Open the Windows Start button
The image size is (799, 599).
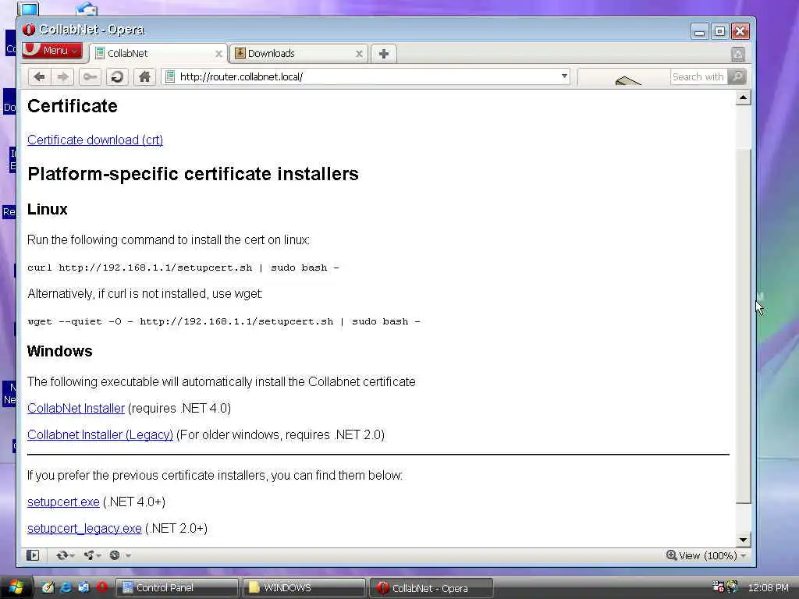pos(16,588)
